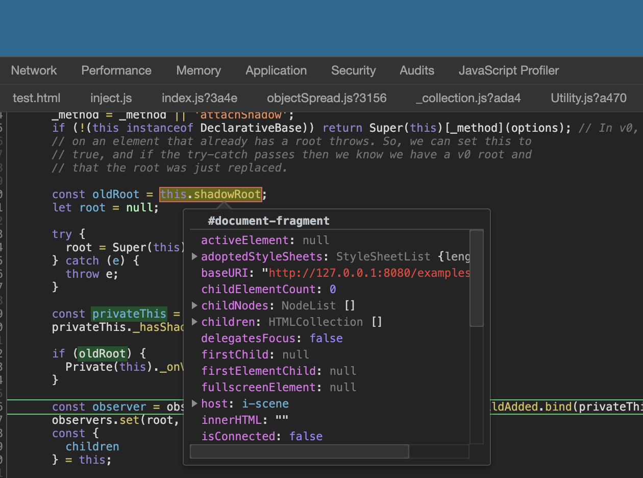Switch to the inject.js file tab
This screenshot has height=478, width=643.
(x=111, y=98)
